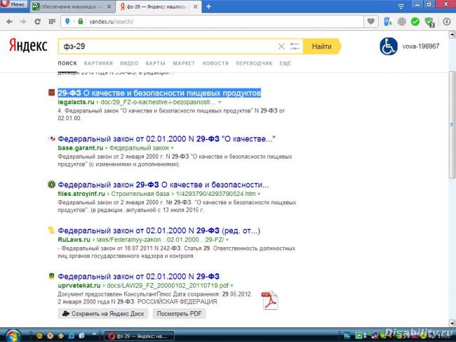This screenshot has height=342, width=456.
Task: Click the green checkmark extension icon
Action: point(415,22)
